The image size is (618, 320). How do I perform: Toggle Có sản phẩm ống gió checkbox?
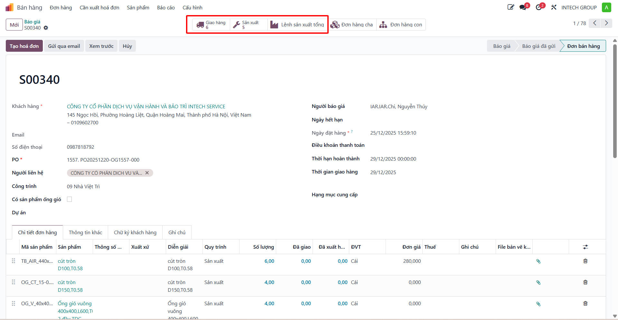coord(69,199)
